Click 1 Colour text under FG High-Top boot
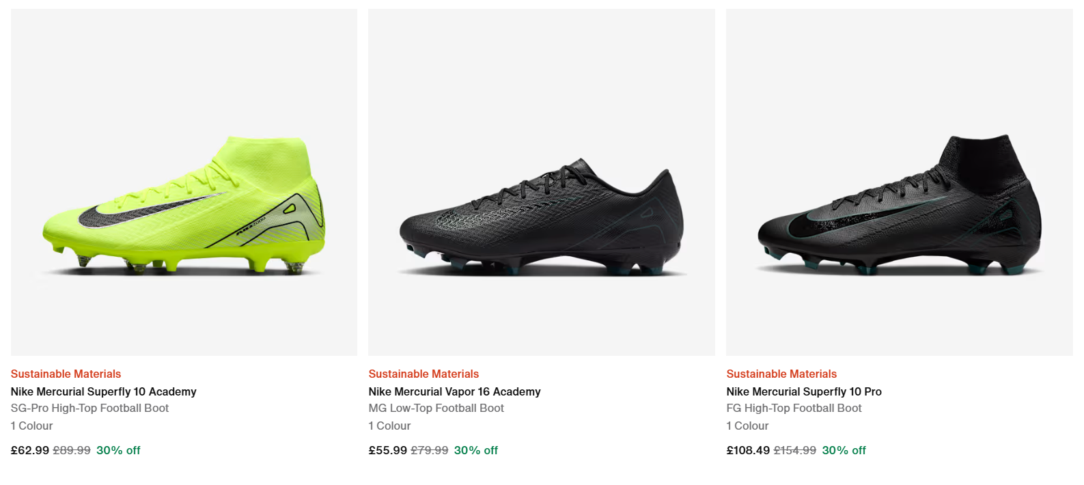 point(747,426)
